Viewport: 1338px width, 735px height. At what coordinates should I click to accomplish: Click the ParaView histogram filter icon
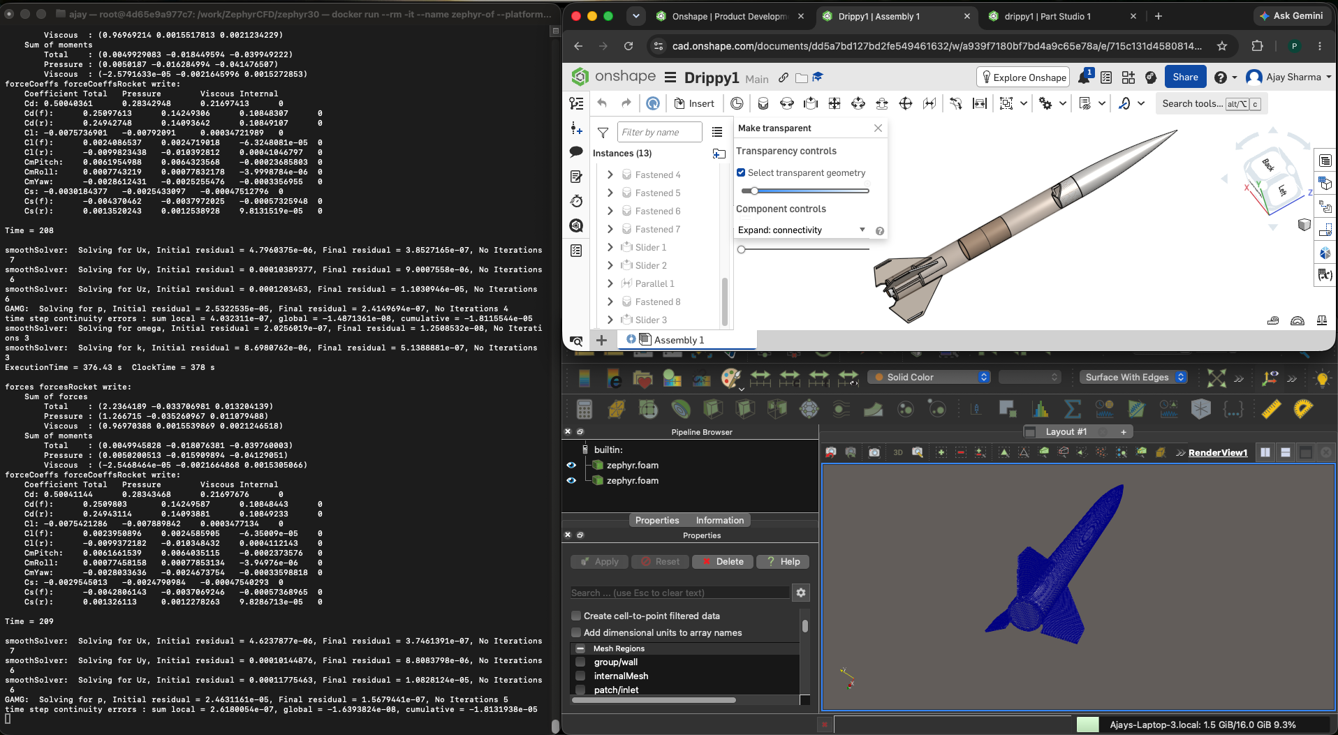pyautogui.click(x=1041, y=409)
